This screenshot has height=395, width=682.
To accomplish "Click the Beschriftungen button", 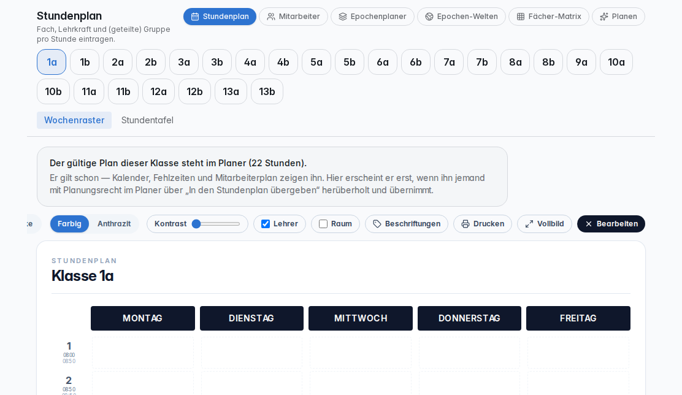I will [407, 224].
